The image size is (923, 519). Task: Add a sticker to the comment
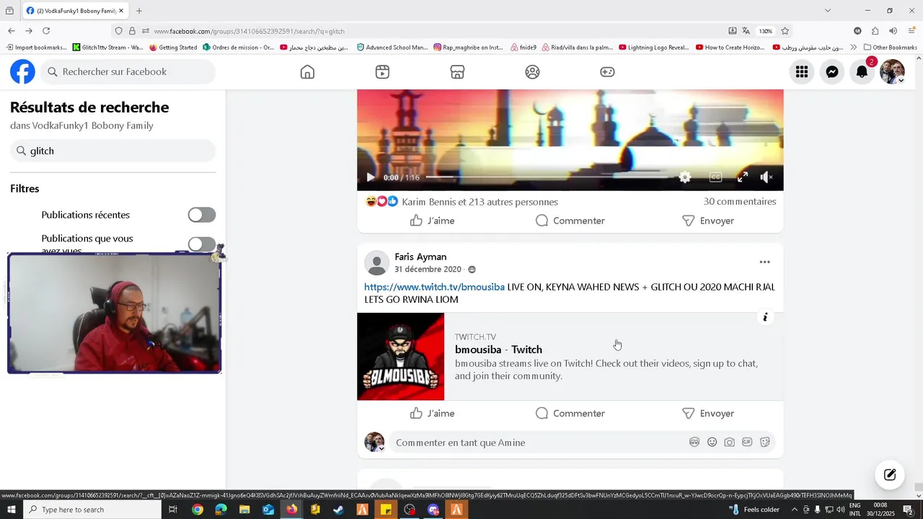coord(765,443)
